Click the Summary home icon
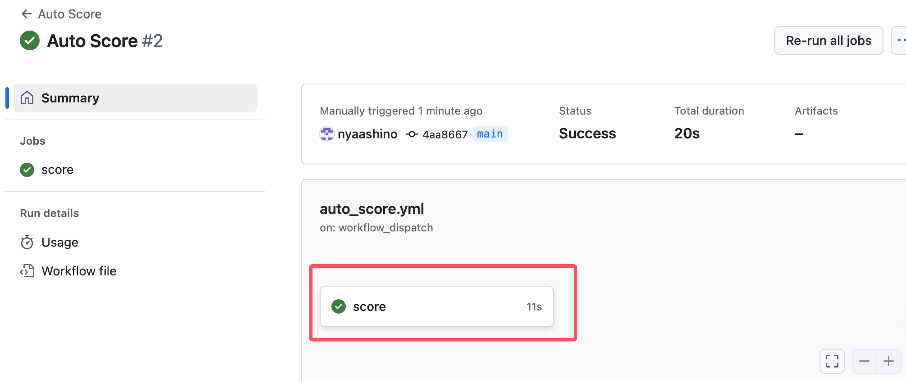906x381 pixels. point(27,97)
